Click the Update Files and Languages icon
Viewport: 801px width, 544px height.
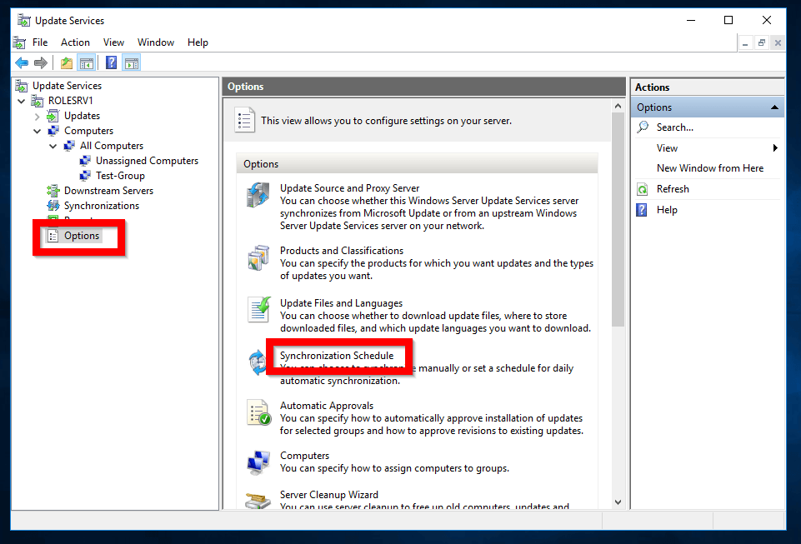coord(258,309)
